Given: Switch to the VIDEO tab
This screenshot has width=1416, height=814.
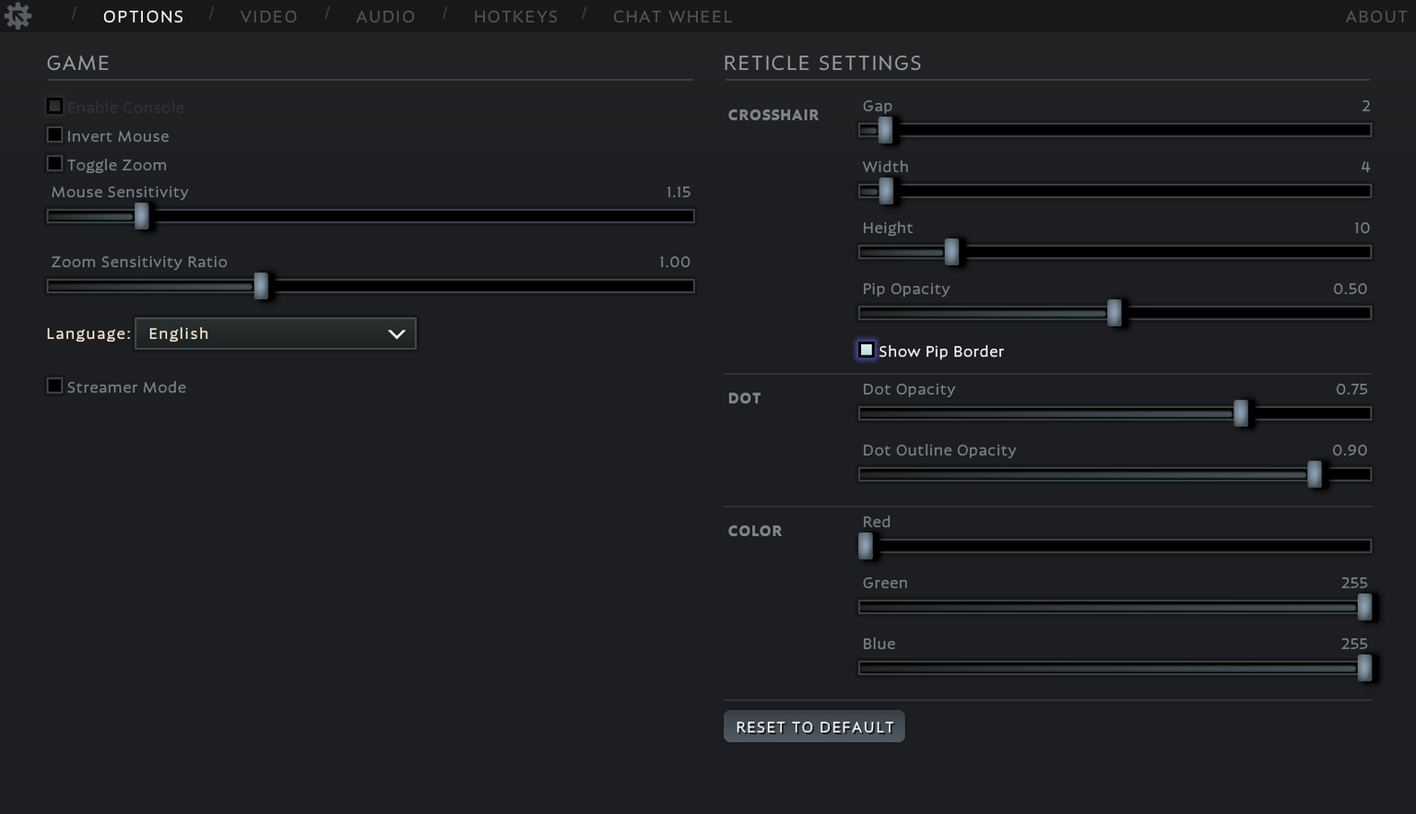Looking at the screenshot, I should click(268, 16).
